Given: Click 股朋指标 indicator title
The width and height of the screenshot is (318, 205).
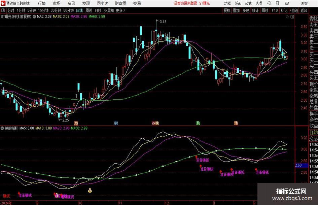Looking at the screenshot, I should (11, 128).
